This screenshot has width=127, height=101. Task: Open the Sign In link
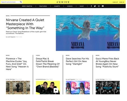click(122, 2)
